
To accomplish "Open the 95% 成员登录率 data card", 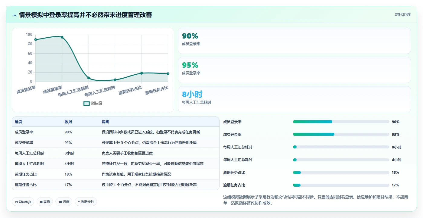I will pyautogui.click(x=294, y=70).
